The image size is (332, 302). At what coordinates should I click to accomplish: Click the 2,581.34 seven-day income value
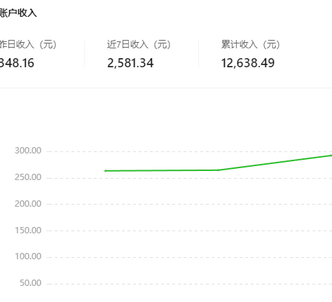point(130,63)
